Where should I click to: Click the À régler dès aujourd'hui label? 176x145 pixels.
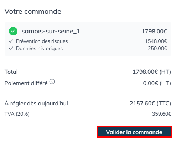[36, 104]
